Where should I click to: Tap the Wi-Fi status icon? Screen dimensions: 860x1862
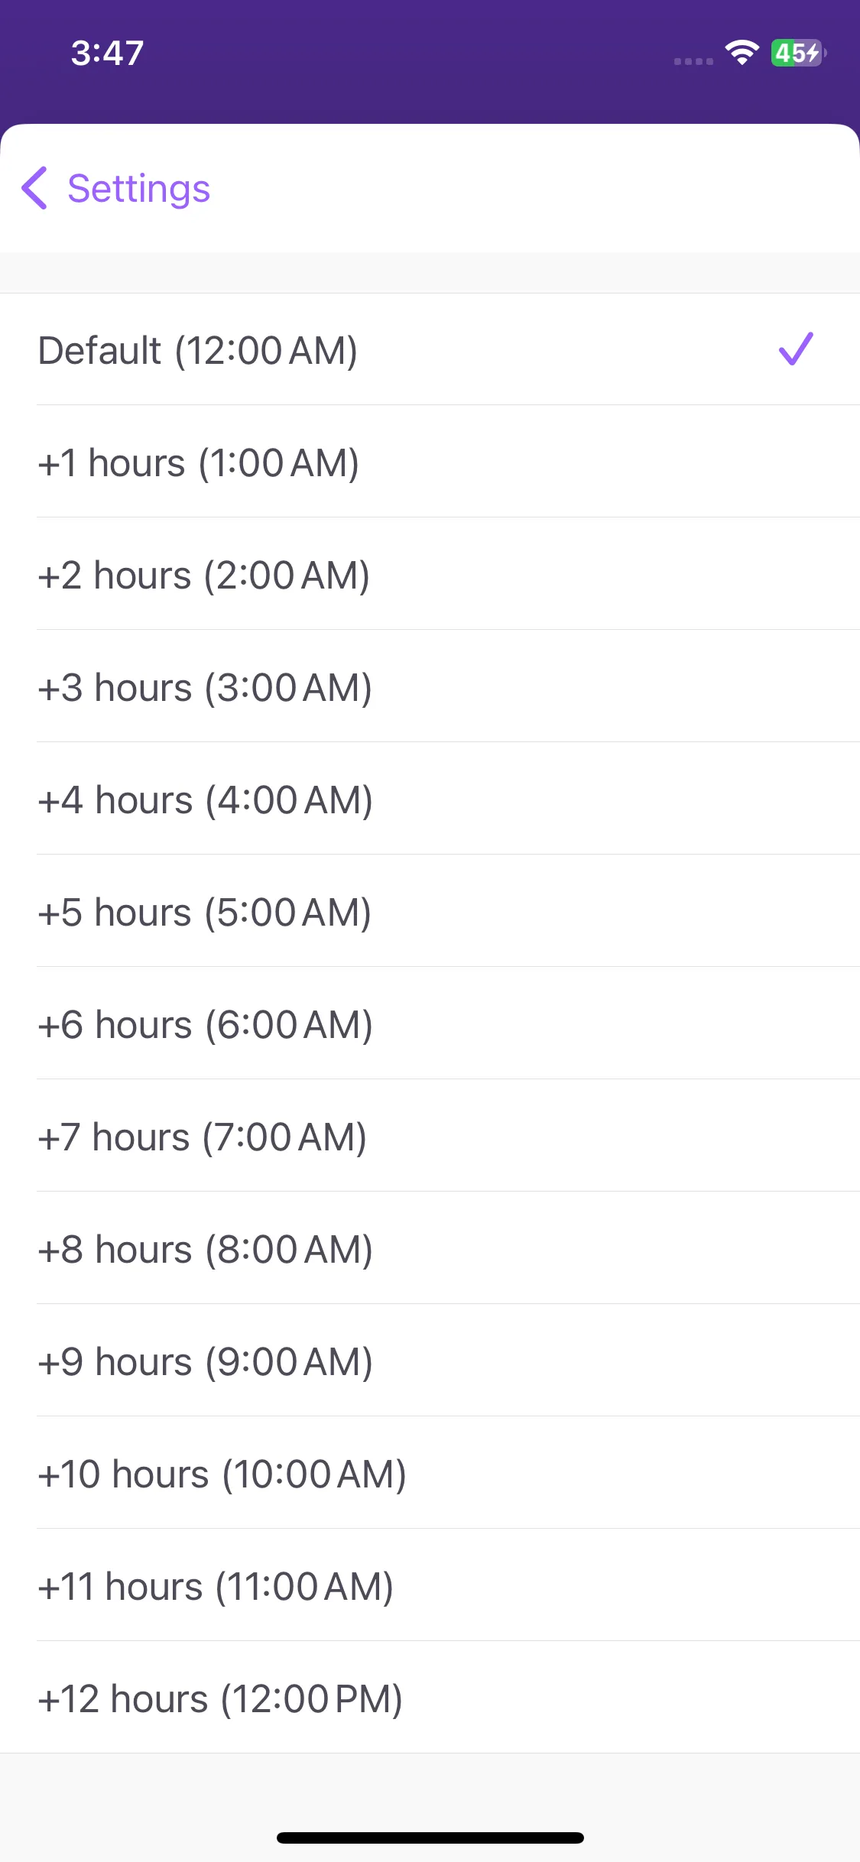[742, 53]
